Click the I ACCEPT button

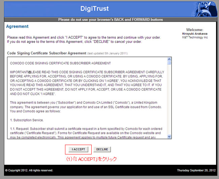(78, 149)
